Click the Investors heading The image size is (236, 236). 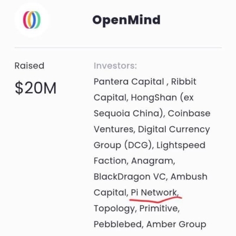115,65
